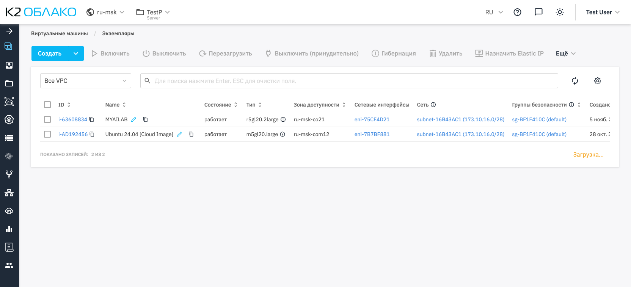631x287 pixels.
Task: Focus the instance search field
Action: tap(349, 81)
